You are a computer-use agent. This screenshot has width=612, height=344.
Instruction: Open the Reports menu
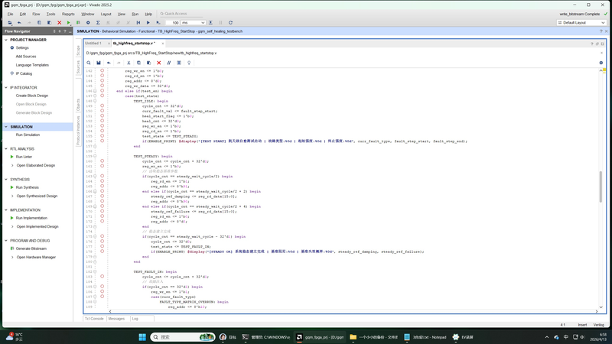coord(68,14)
